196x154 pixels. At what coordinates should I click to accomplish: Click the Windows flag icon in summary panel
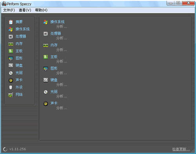point(45,22)
